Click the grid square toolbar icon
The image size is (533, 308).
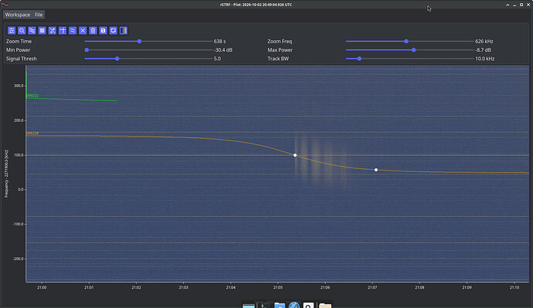[x=42, y=31]
